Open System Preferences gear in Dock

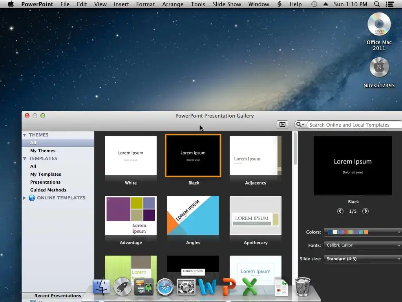(186, 287)
